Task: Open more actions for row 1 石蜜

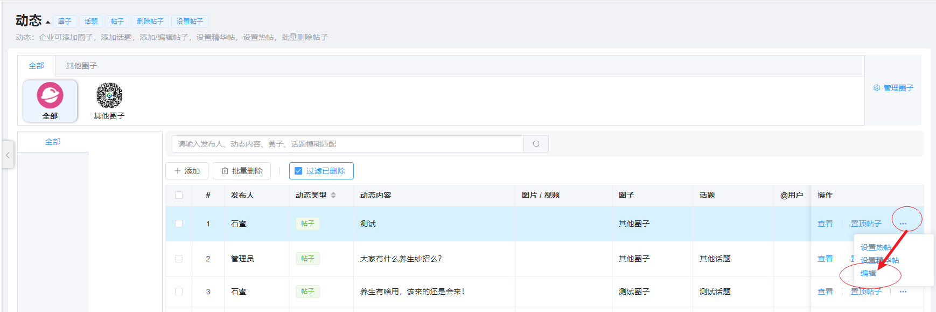Action: 903,224
